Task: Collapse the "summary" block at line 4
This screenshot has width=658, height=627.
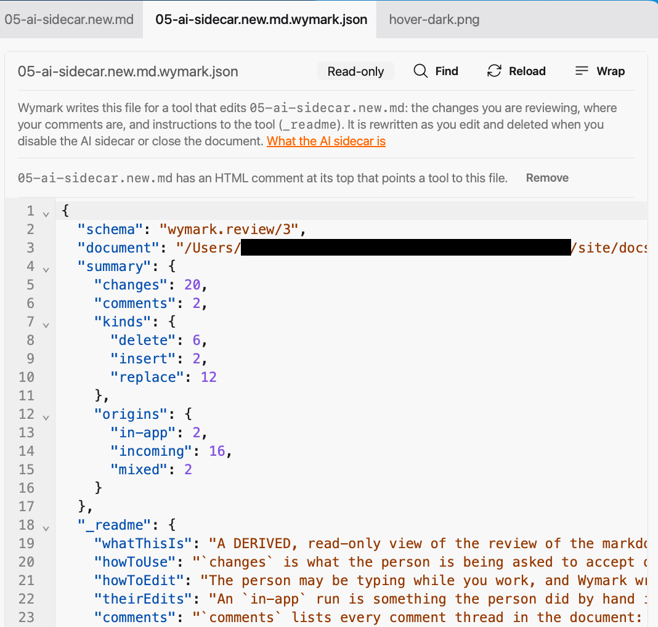Action: tap(46, 269)
